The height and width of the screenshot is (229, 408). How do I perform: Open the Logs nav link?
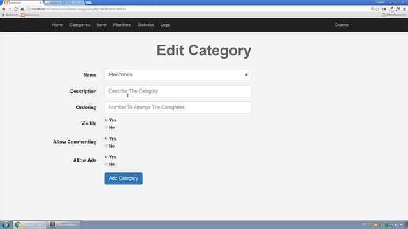[165, 25]
